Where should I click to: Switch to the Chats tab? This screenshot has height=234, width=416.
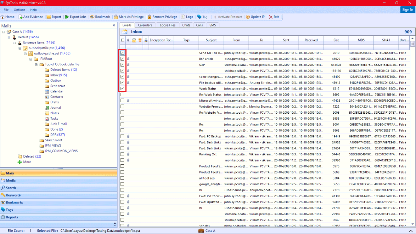coord(186,25)
